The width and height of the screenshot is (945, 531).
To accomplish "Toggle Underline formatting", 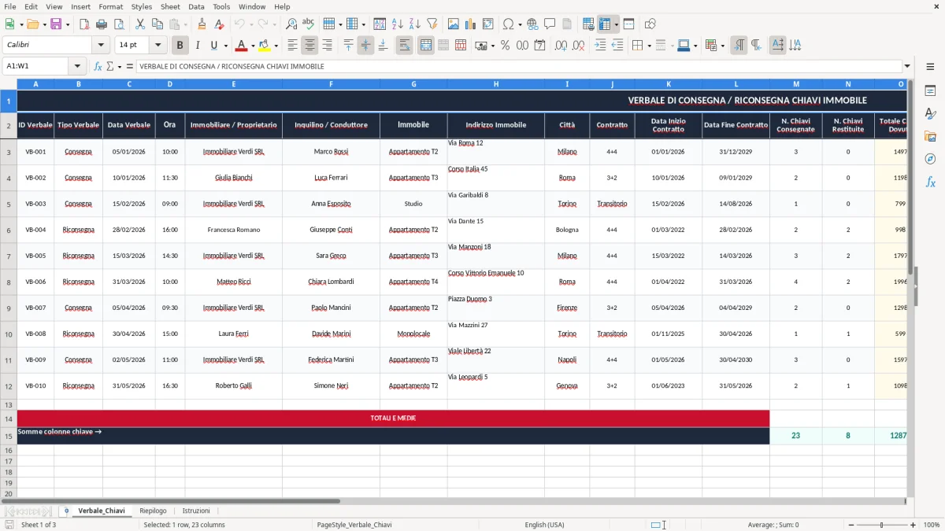I will coord(213,46).
